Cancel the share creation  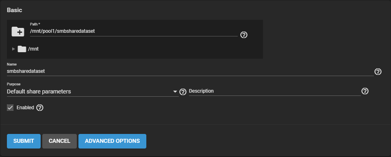point(59,141)
